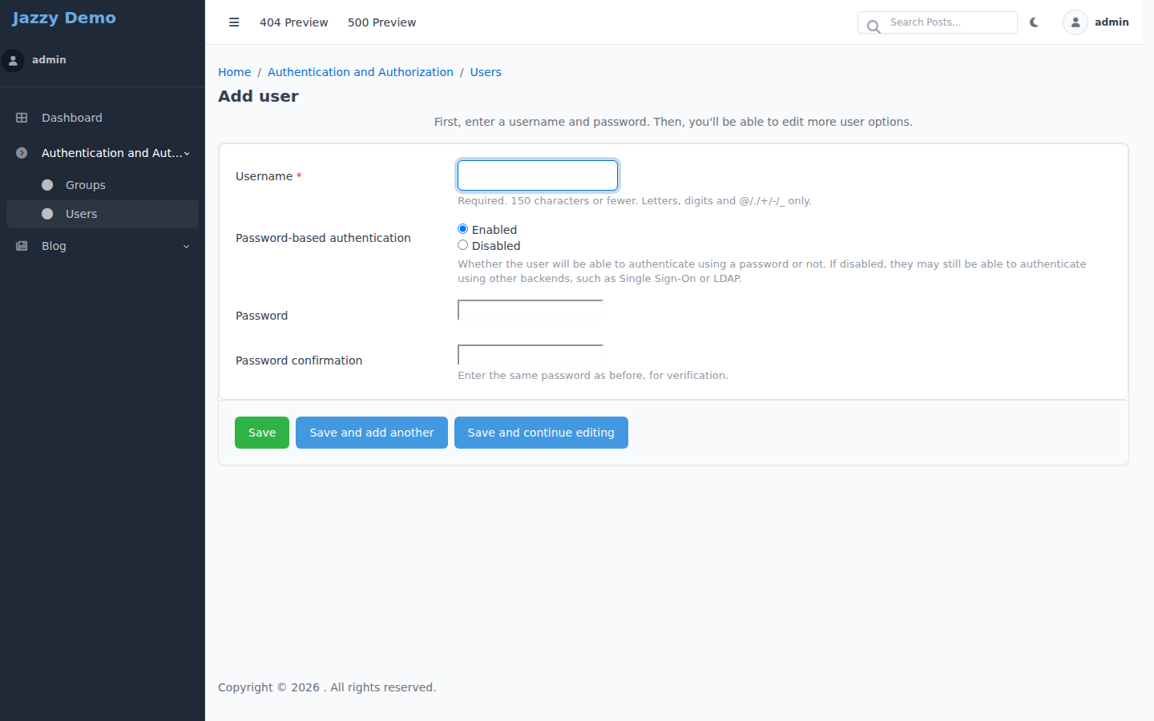The image size is (1154, 721).
Task: Go to Dashboard in the sidebar
Action: point(103,118)
